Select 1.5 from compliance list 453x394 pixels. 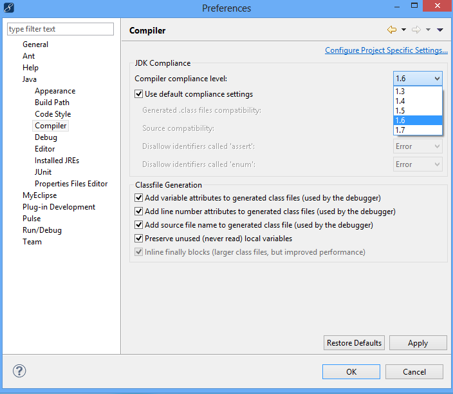(x=418, y=110)
